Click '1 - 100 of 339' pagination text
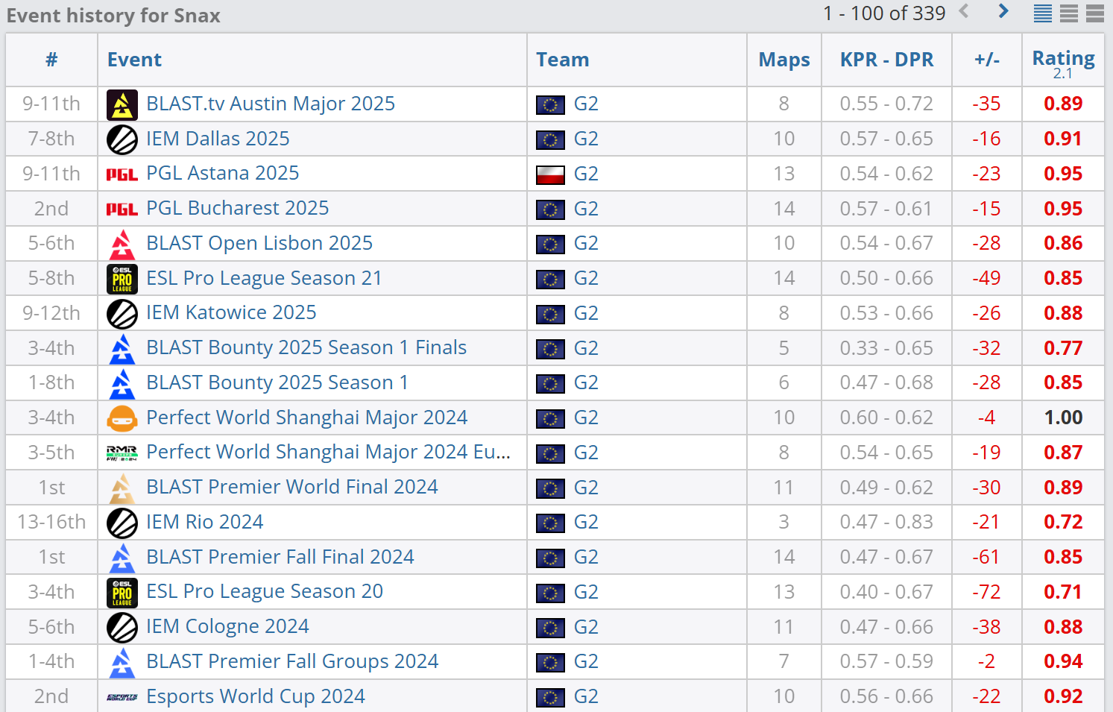1113x712 pixels. 884,13
